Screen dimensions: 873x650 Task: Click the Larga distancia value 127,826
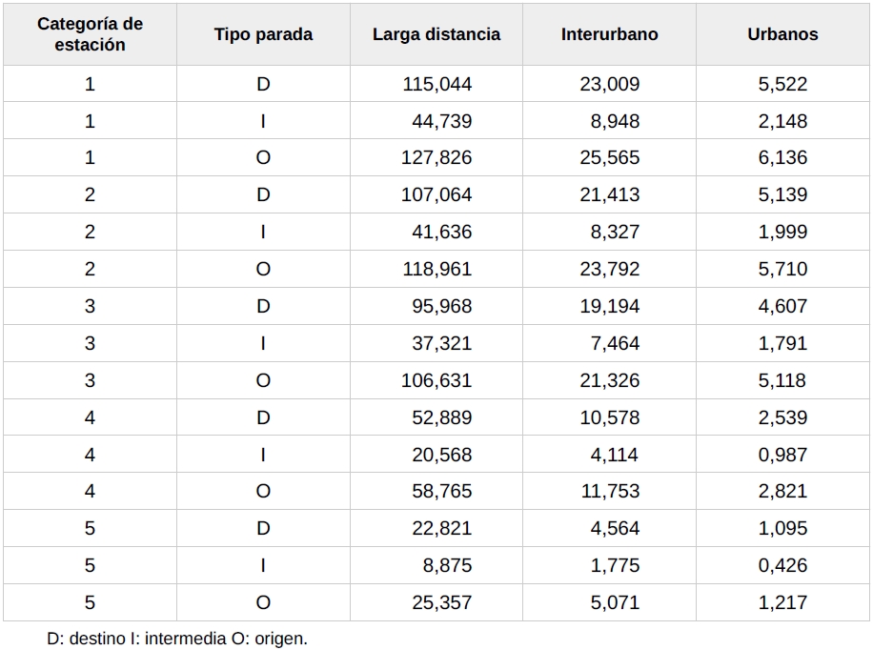click(x=436, y=158)
